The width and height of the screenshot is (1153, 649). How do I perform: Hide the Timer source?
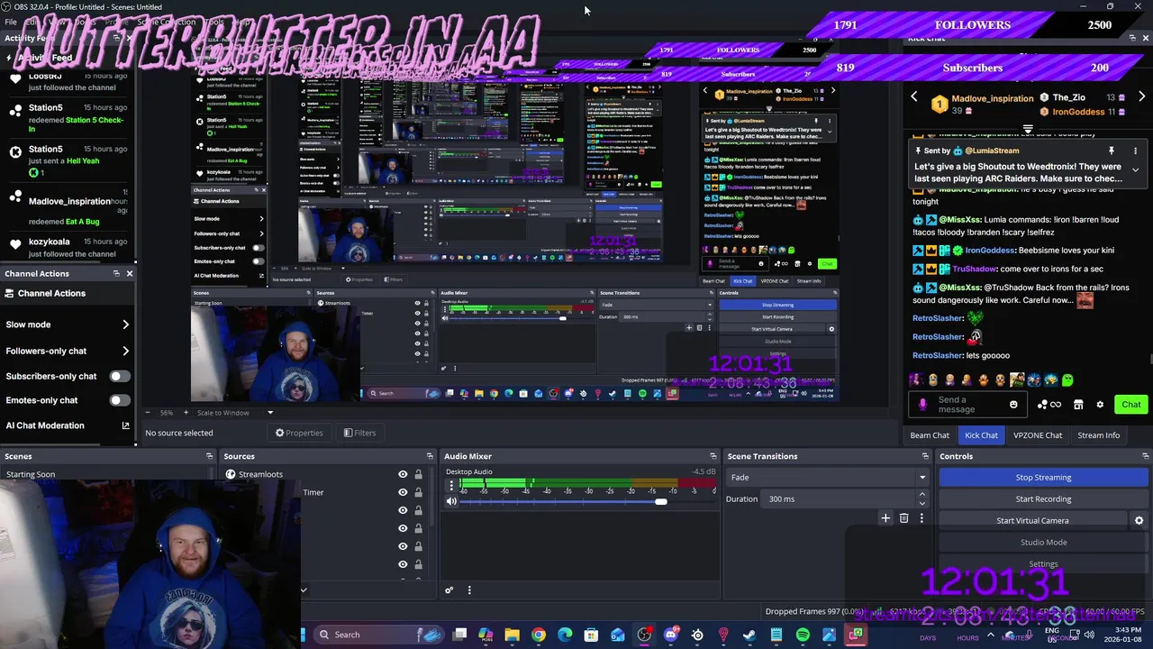coord(403,492)
